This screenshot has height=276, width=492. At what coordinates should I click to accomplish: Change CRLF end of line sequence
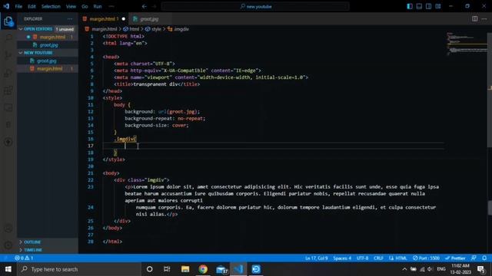pos(378,258)
